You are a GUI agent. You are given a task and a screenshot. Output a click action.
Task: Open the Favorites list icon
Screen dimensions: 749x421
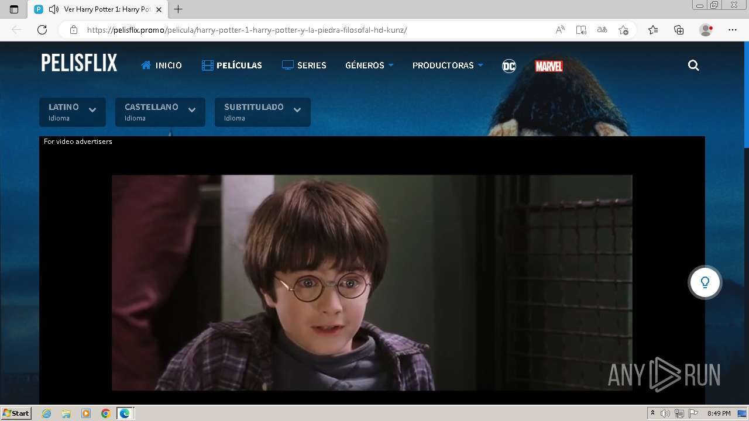point(653,30)
